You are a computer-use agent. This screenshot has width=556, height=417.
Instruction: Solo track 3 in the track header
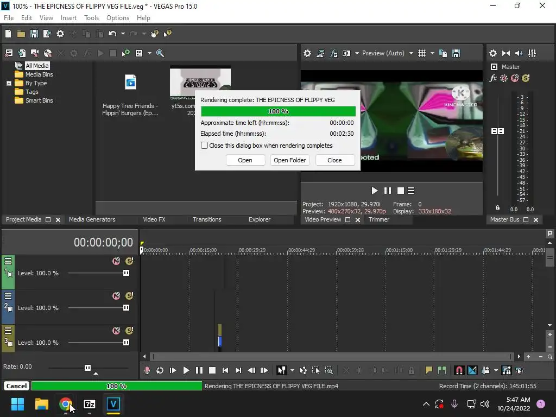click(x=129, y=331)
